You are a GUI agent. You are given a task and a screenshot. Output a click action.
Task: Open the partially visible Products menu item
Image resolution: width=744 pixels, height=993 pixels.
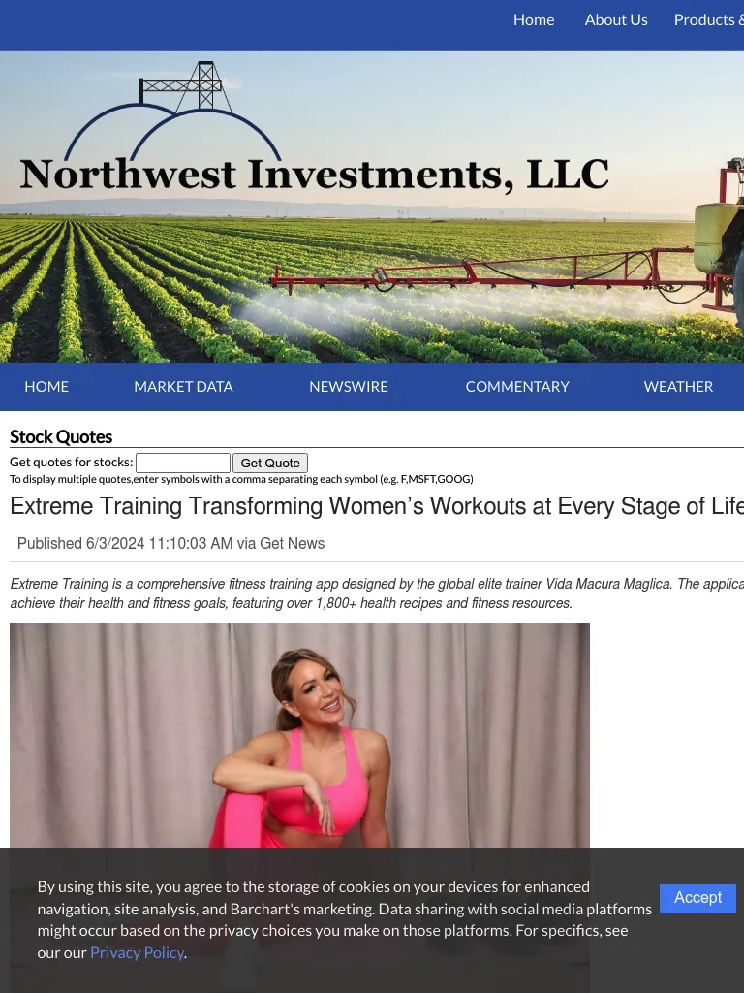point(708,20)
